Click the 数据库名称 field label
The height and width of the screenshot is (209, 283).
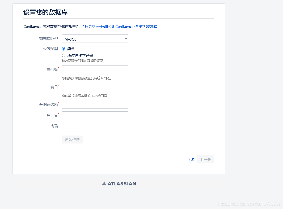[49, 105]
